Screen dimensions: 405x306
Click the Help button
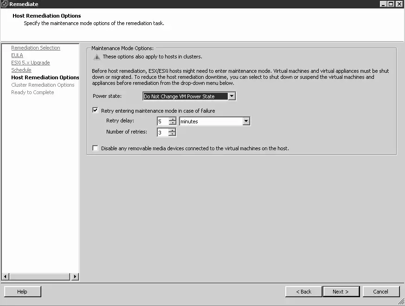pos(22,292)
